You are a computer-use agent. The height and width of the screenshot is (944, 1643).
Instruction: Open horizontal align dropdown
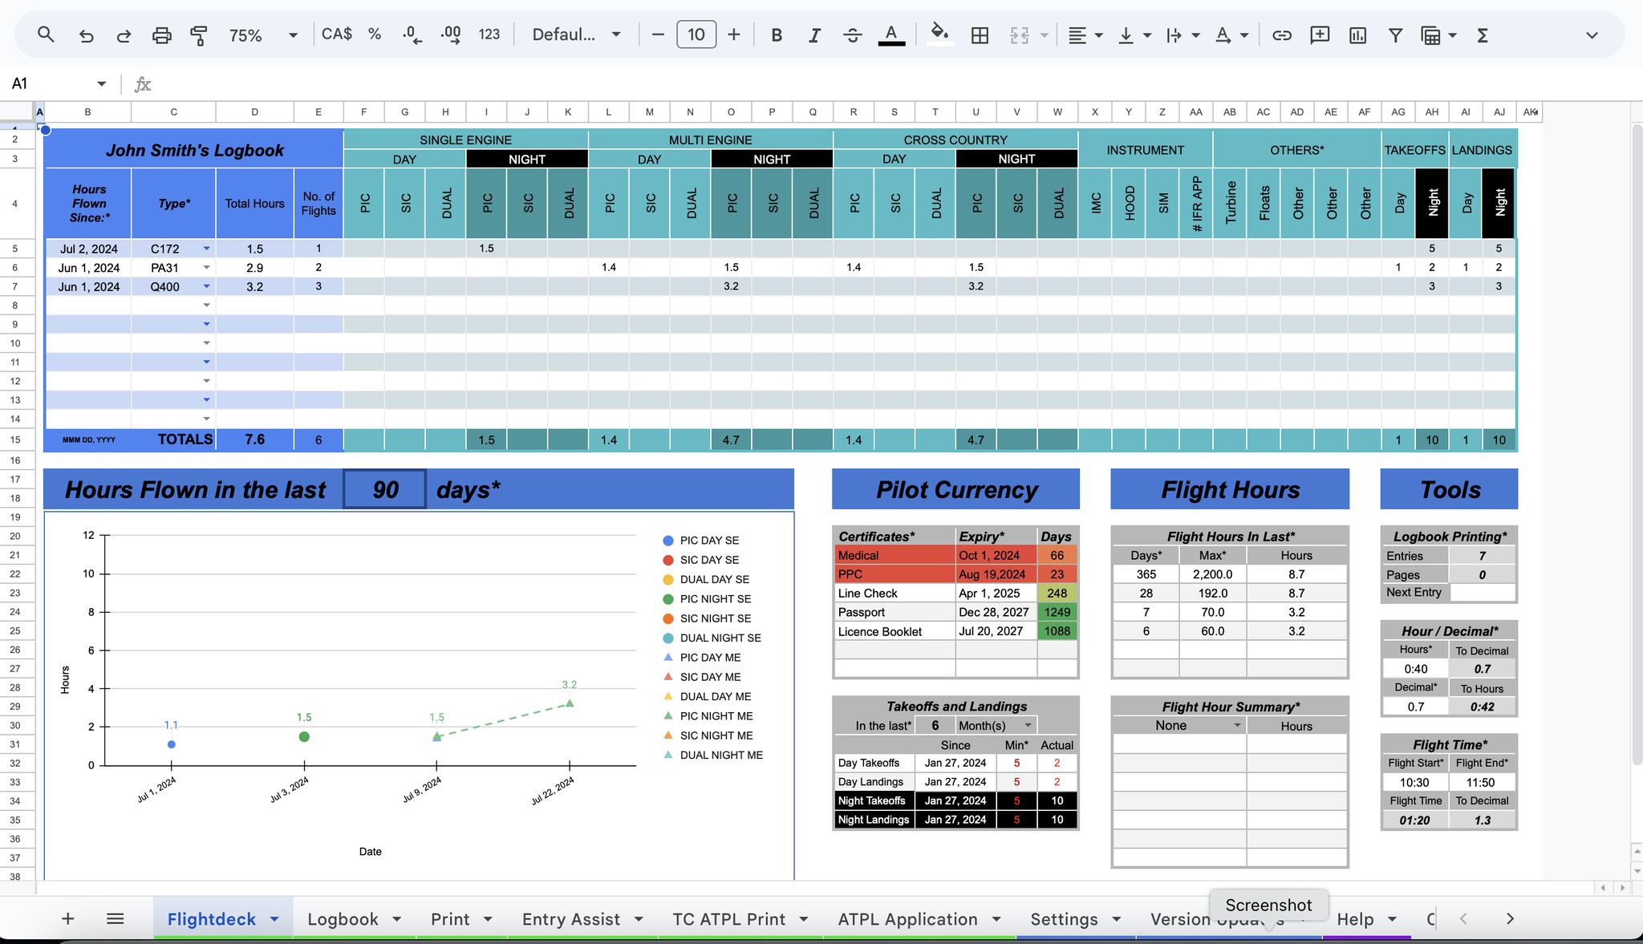pos(1086,35)
